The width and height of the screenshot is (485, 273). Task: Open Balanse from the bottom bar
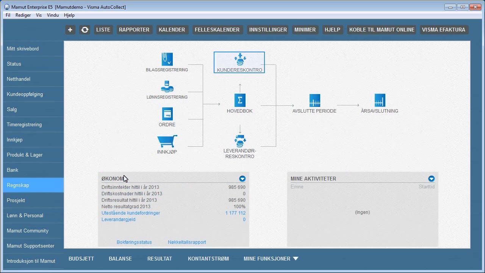(120, 259)
